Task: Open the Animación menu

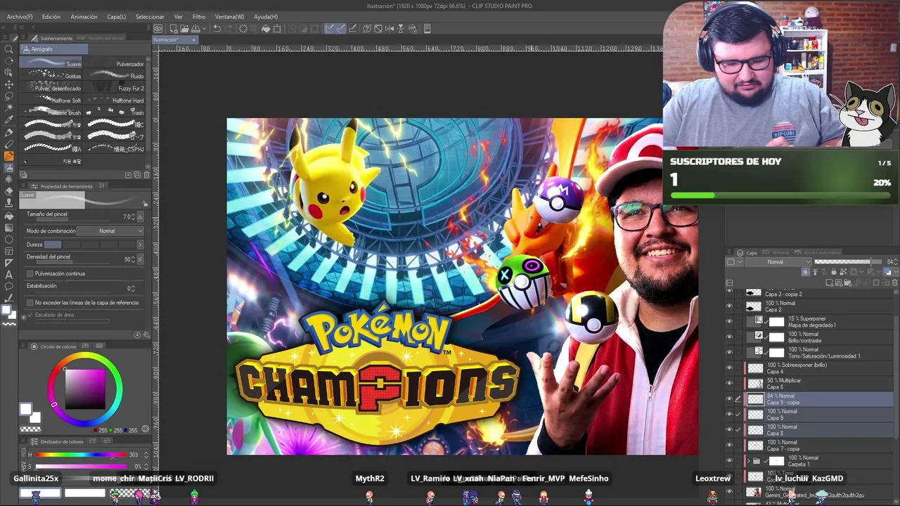Action: point(84,16)
